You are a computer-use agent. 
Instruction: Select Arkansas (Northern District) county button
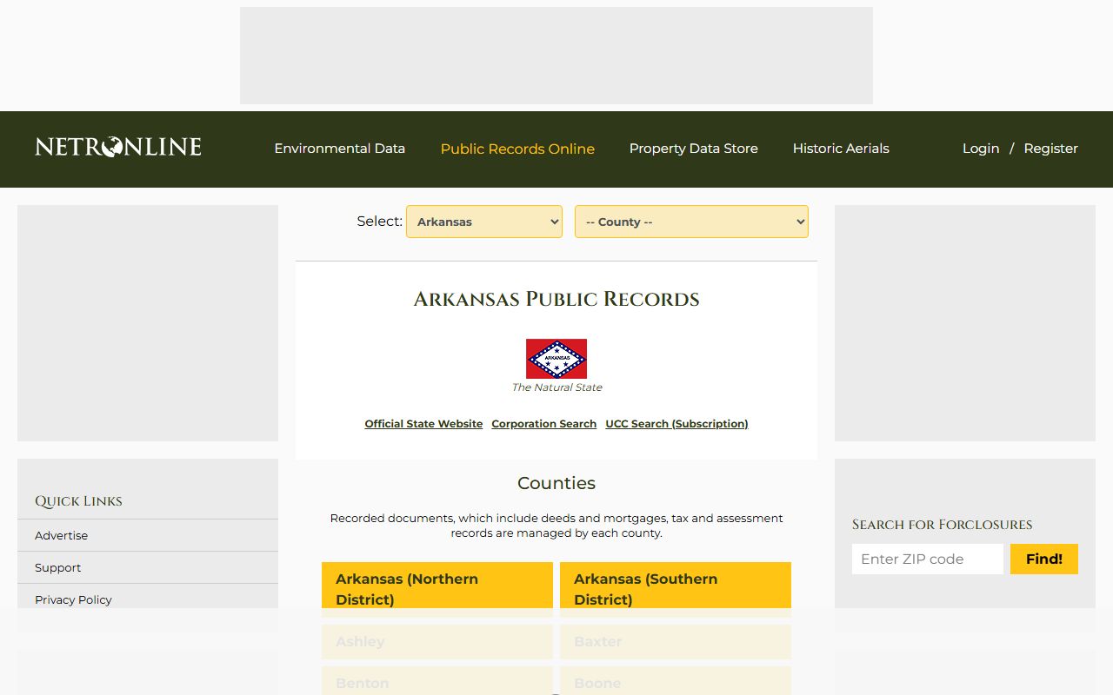[x=437, y=589]
